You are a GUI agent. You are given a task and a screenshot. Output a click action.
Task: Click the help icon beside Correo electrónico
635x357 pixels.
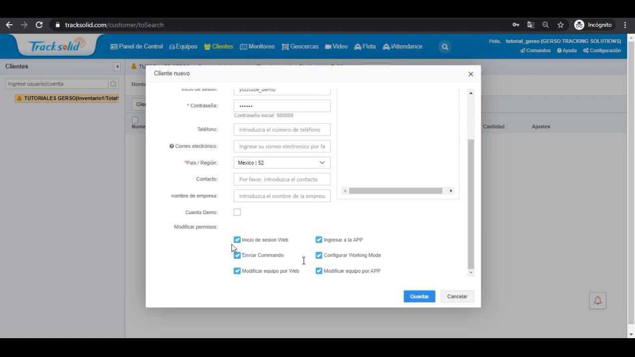click(172, 146)
